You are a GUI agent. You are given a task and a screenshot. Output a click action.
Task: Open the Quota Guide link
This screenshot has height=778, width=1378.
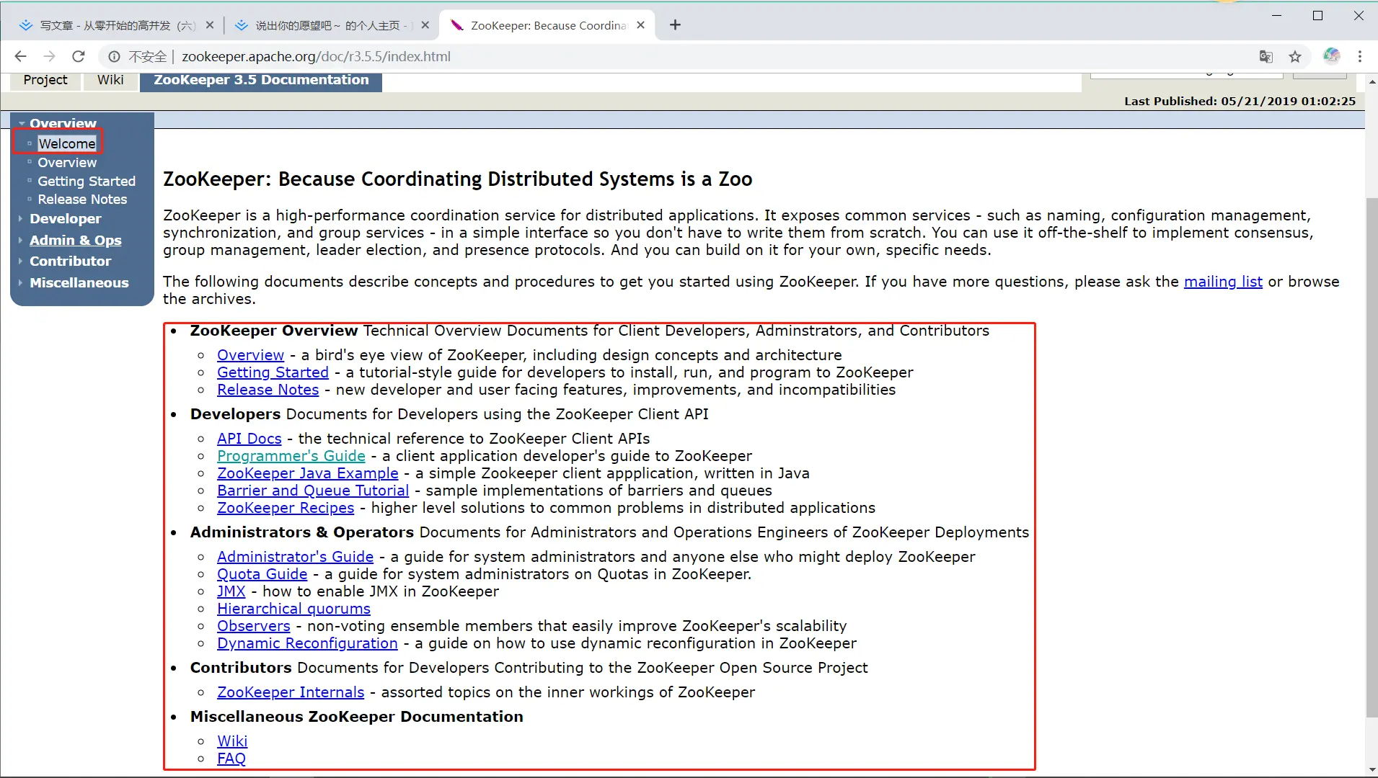click(262, 574)
